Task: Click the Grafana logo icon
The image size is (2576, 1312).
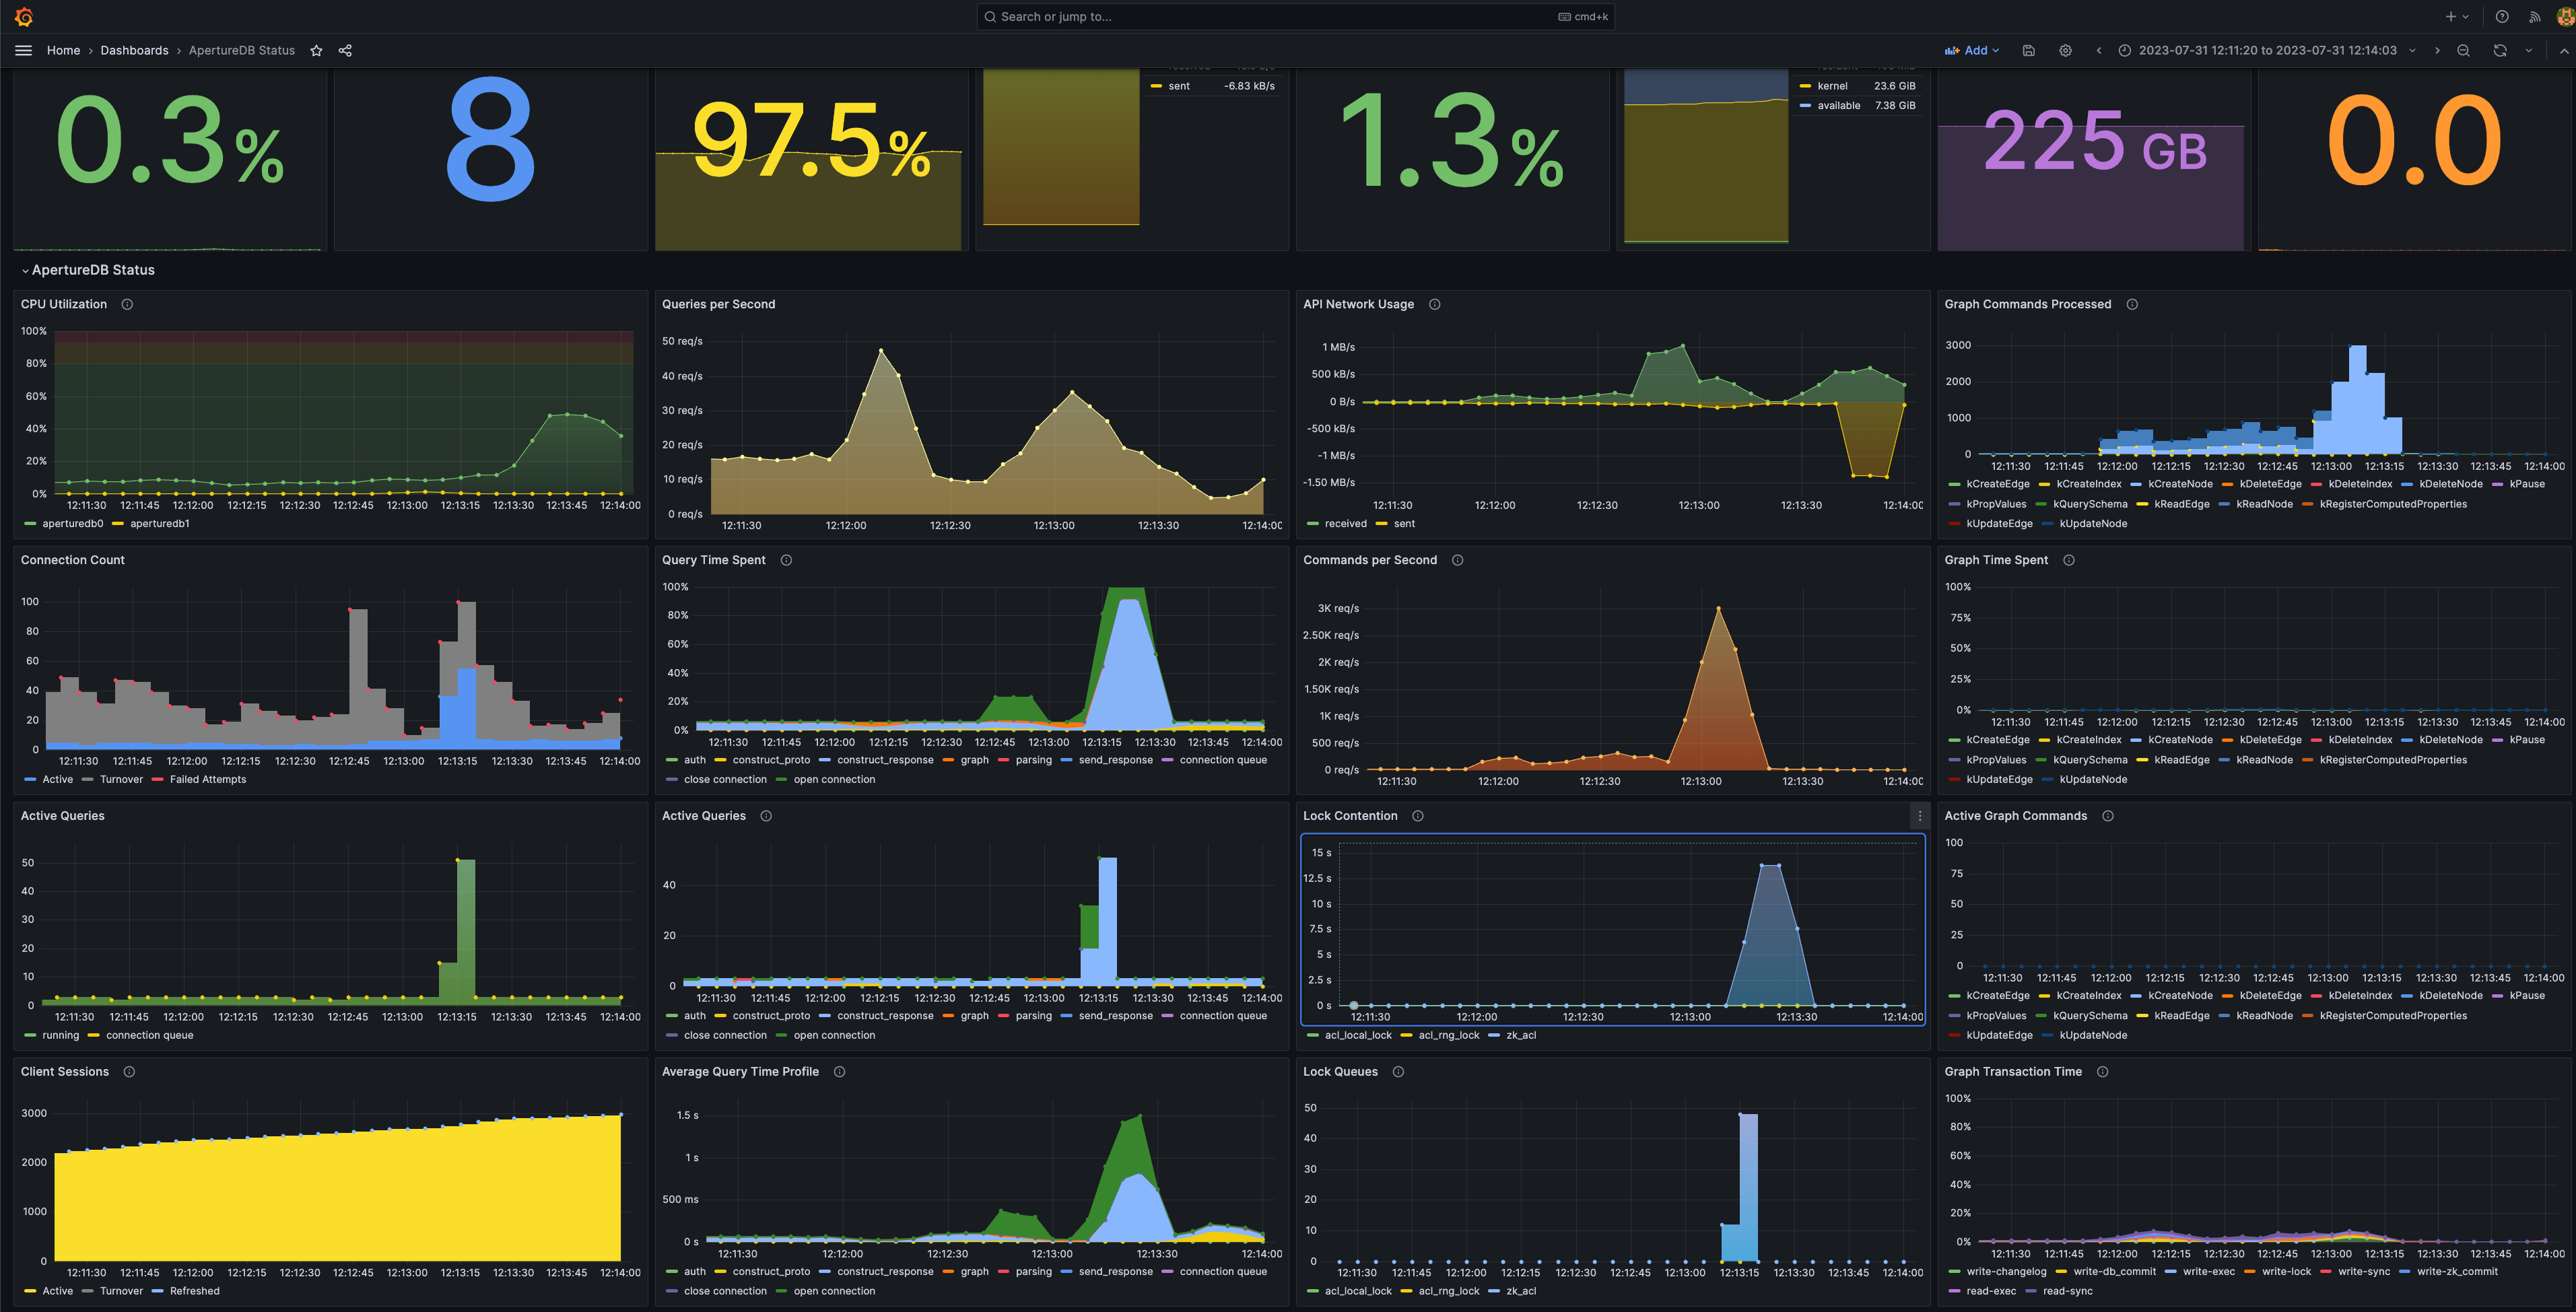Action: click(24, 17)
